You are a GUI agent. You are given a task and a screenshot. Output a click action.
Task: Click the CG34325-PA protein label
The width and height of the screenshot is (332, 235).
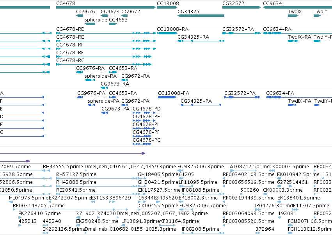[x=196, y=101]
